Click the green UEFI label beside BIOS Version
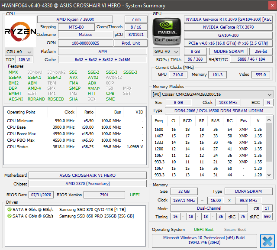The width and height of the screenshot is (277, 250). click(135, 195)
